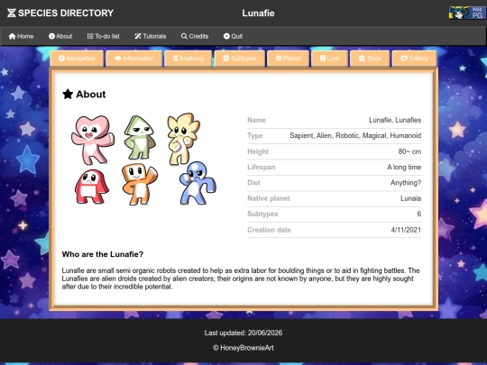The height and width of the screenshot is (365, 487).
Task: Open the To-do list menu item
Action: point(104,36)
